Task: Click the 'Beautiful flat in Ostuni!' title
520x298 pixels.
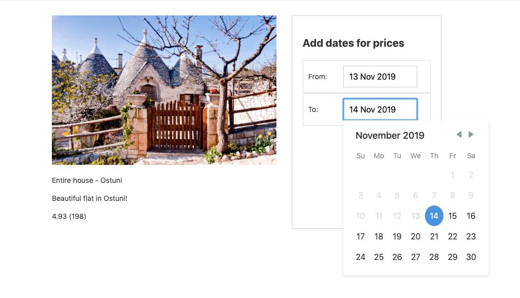Action: tap(89, 198)
